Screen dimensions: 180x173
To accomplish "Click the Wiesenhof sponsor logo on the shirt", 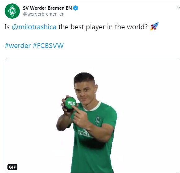I will point(85,133).
